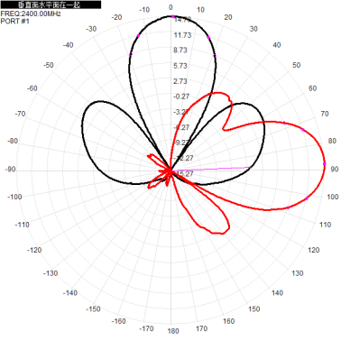Select the -110 degree angle label
341x341 pixels.
22,225
